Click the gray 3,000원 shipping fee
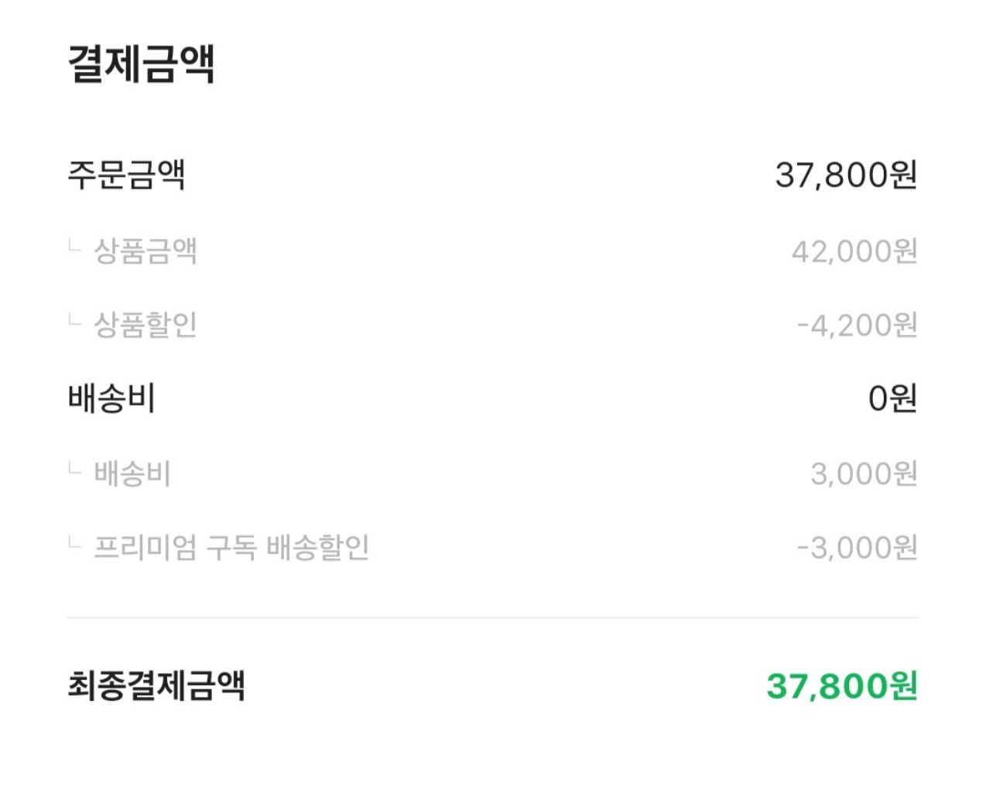 [x=864, y=473]
